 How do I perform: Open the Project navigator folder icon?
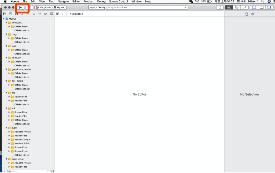tap(5, 14)
